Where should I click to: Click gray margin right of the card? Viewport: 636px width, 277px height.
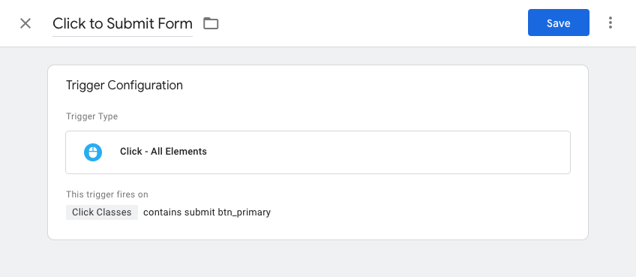tap(612, 152)
